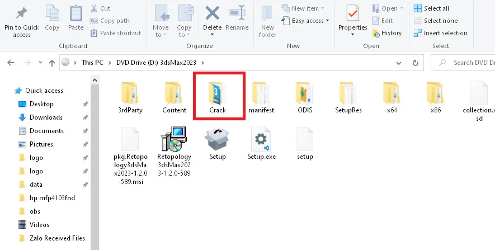Viewport: 495px width, 250px height.
Task: Select the SetupRes folder
Action: tap(348, 97)
